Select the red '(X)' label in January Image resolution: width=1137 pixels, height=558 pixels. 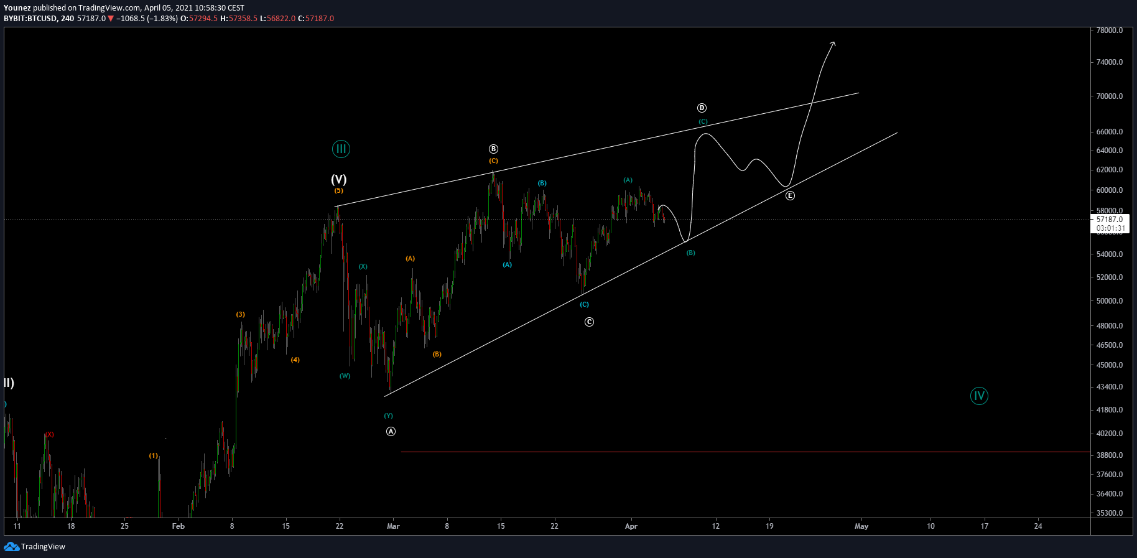pyautogui.click(x=49, y=434)
